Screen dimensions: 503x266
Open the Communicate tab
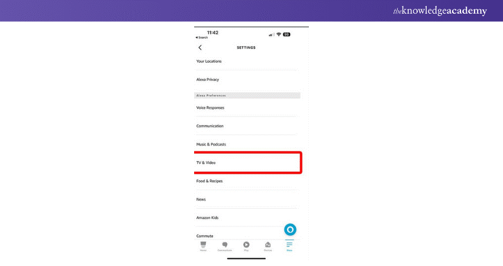coord(224,246)
